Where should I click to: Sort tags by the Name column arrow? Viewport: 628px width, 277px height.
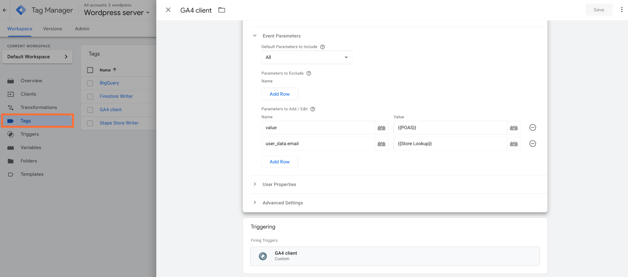115,70
